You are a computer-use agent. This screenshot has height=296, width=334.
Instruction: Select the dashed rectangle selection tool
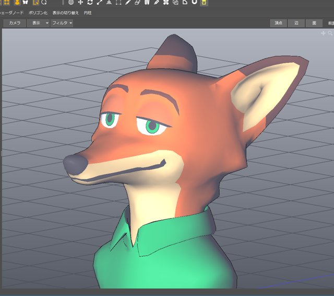coord(118,2)
